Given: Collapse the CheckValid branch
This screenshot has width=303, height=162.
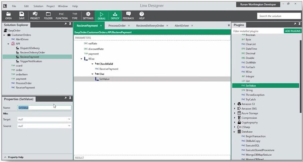Looking at the screenshot, I should 93,64.
